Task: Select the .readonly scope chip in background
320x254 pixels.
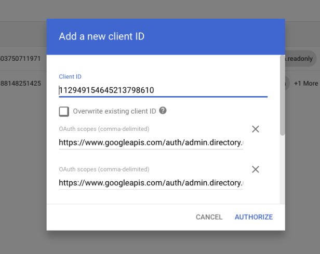Action: tap(300, 59)
